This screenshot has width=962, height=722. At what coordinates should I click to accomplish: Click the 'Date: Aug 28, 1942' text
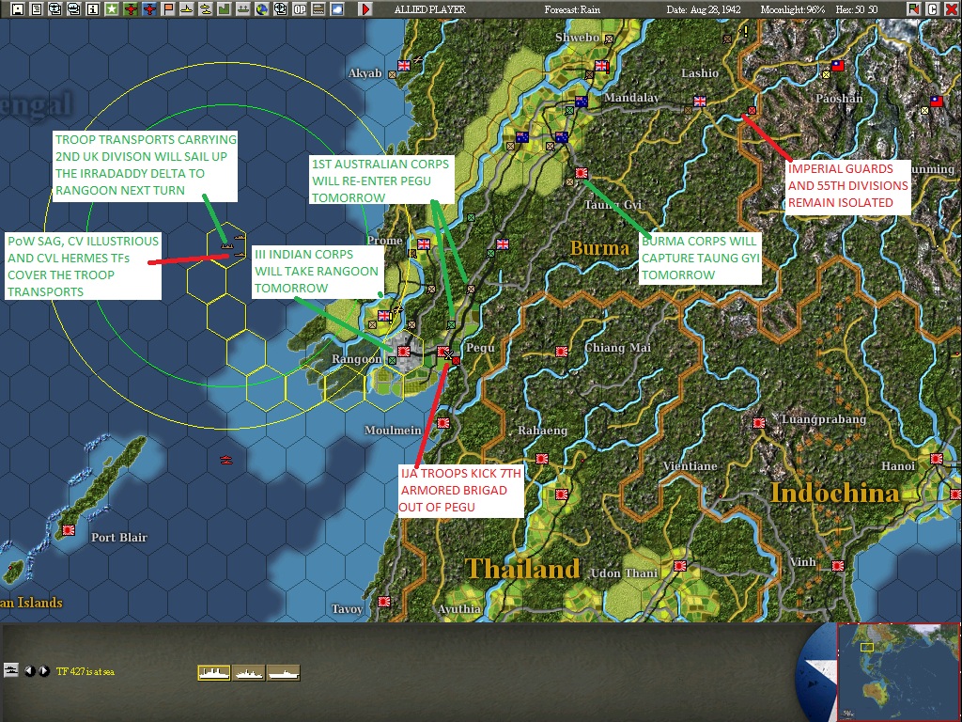point(704,9)
